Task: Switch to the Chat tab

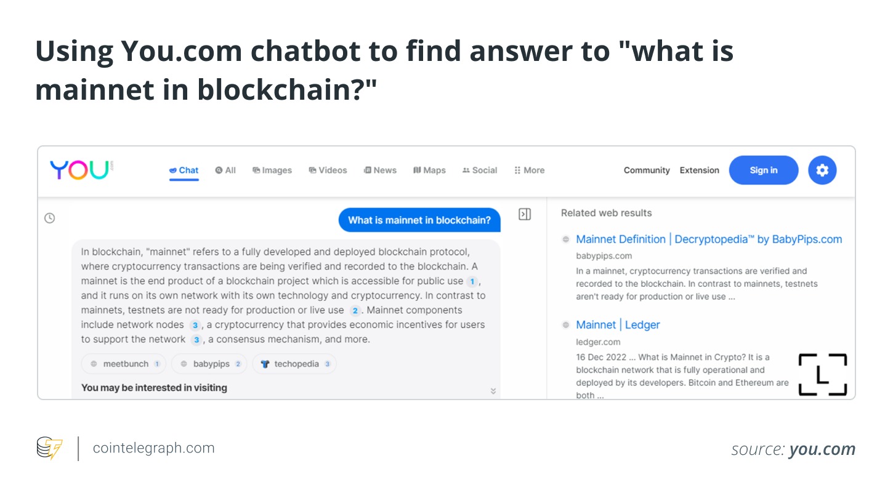Action: pyautogui.click(x=184, y=171)
